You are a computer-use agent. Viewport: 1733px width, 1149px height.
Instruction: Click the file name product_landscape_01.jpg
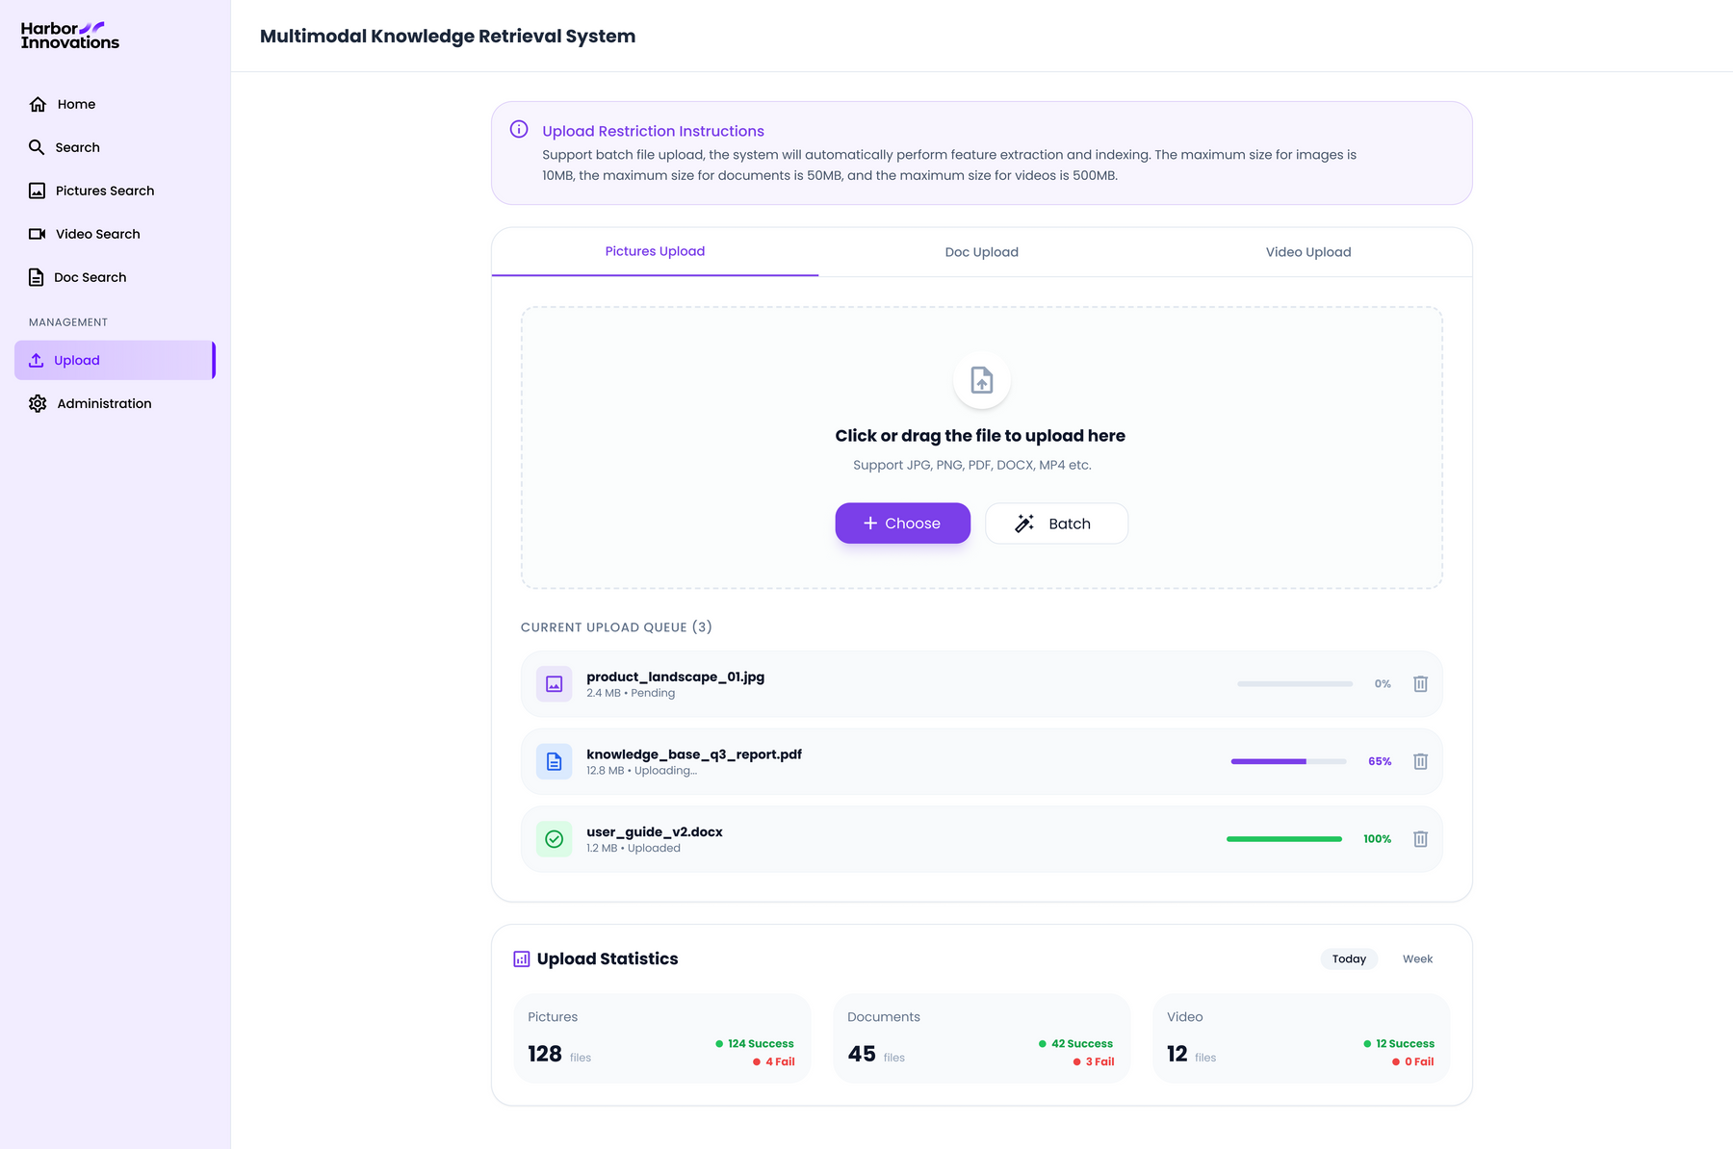click(x=676, y=677)
